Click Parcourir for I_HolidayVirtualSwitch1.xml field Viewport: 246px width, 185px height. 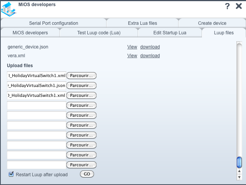click(x=81, y=76)
